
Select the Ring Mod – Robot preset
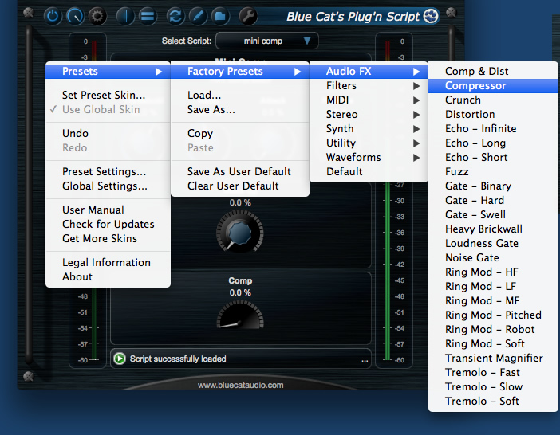pos(493,329)
